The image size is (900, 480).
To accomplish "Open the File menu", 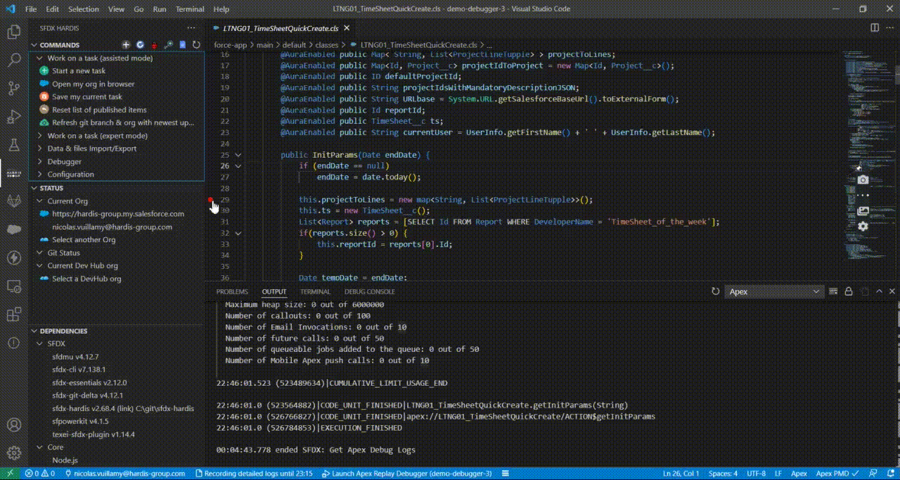I will [x=31, y=9].
